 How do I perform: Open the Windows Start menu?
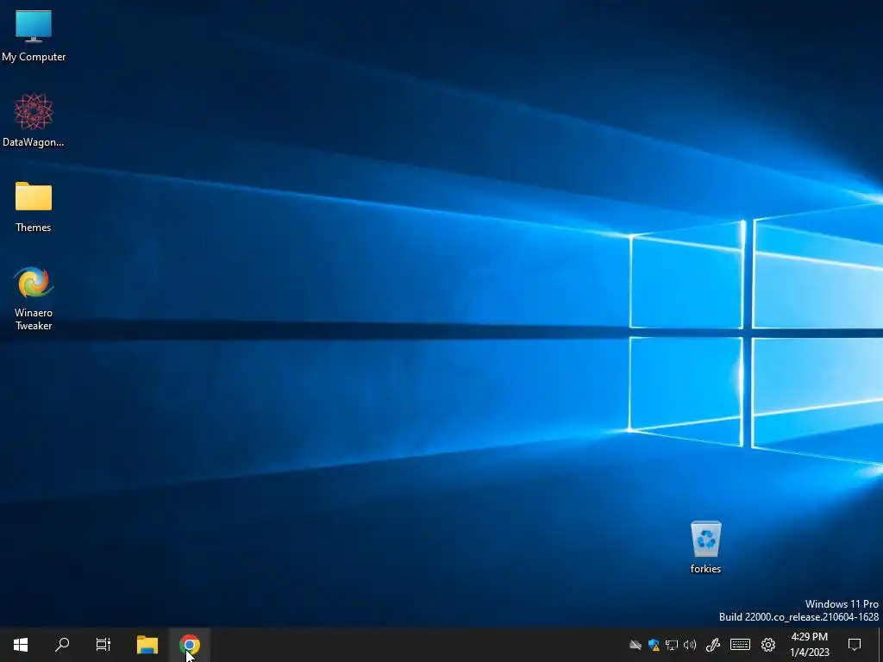pos(21,645)
